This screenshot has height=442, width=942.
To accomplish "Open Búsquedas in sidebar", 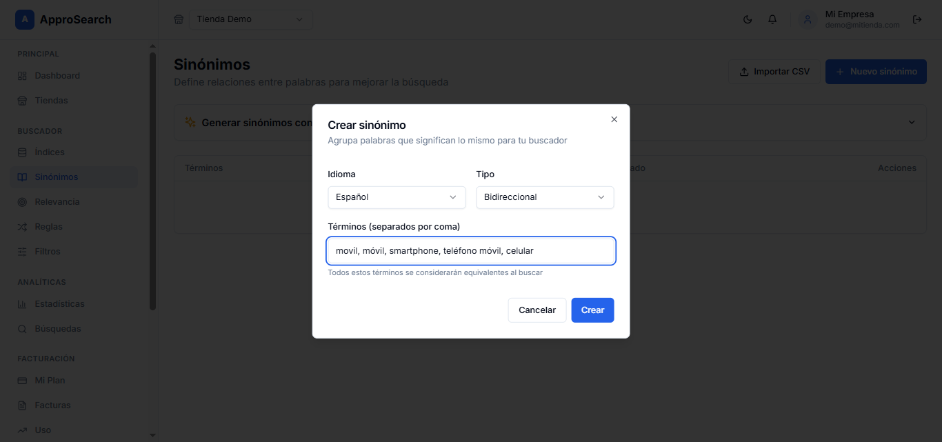I will [x=74, y=329].
